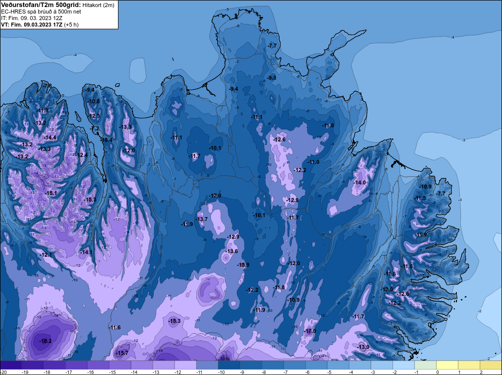Click the legend color segment between 0 and 1

[x=447, y=365]
